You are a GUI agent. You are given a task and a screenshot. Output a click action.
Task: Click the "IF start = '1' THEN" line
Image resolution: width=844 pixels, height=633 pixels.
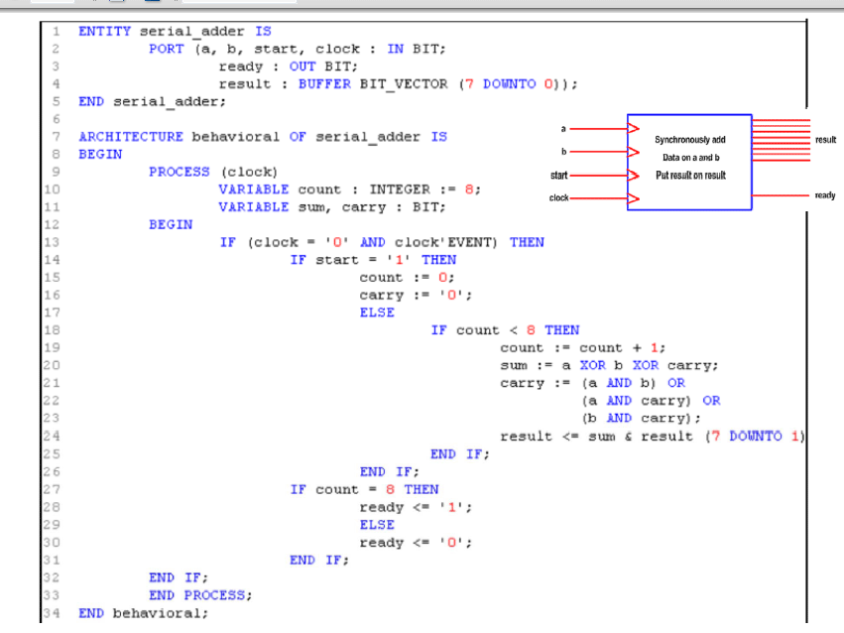(x=373, y=260)
